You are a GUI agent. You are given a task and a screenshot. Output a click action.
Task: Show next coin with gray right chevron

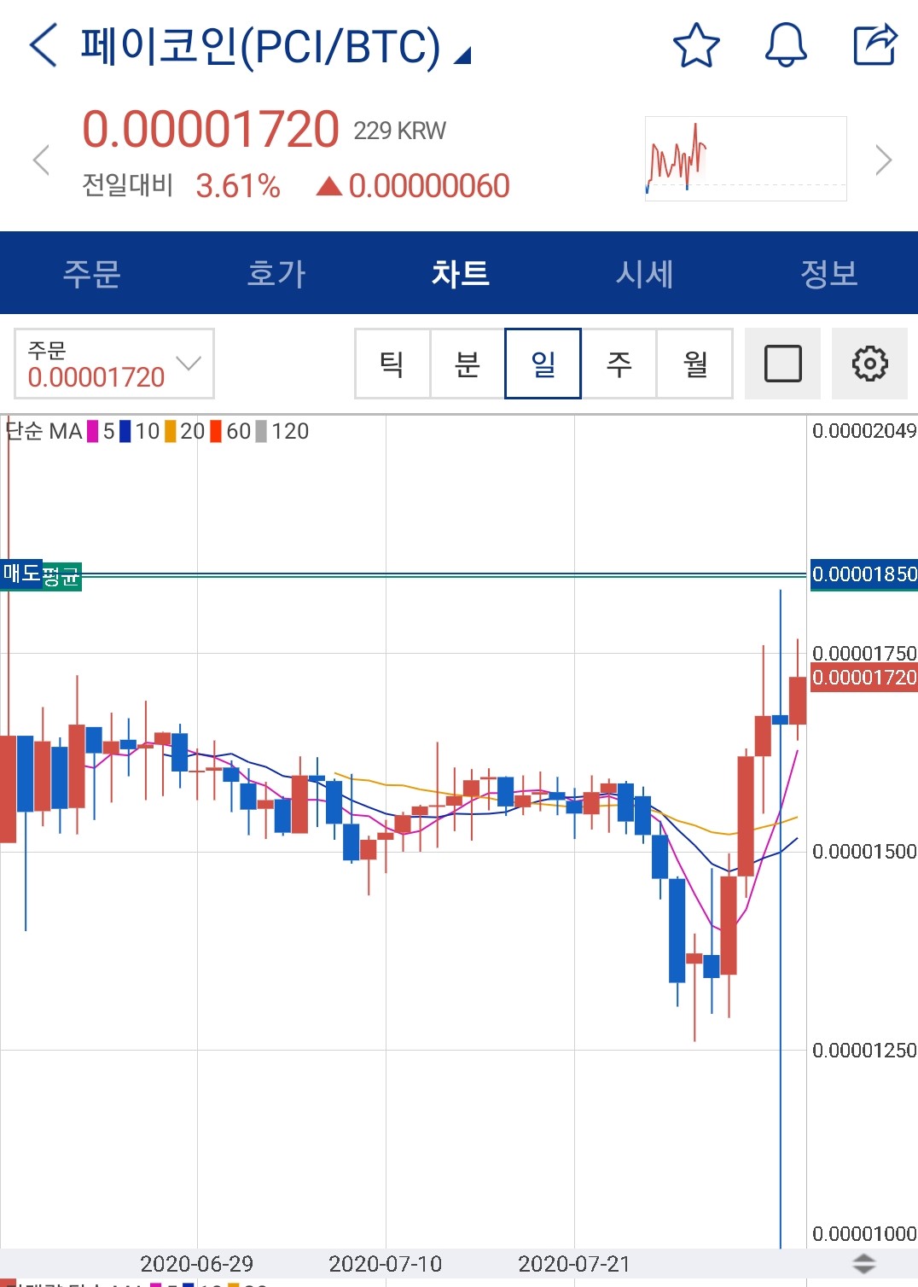(x=884, y=160)
